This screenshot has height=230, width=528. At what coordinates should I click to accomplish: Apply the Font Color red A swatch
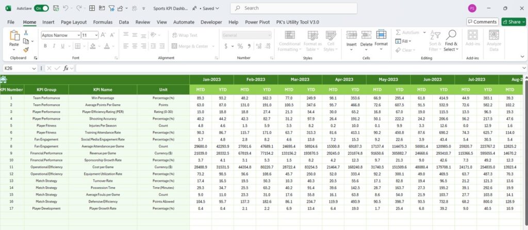pyautogui.click(x=107, y=46)
